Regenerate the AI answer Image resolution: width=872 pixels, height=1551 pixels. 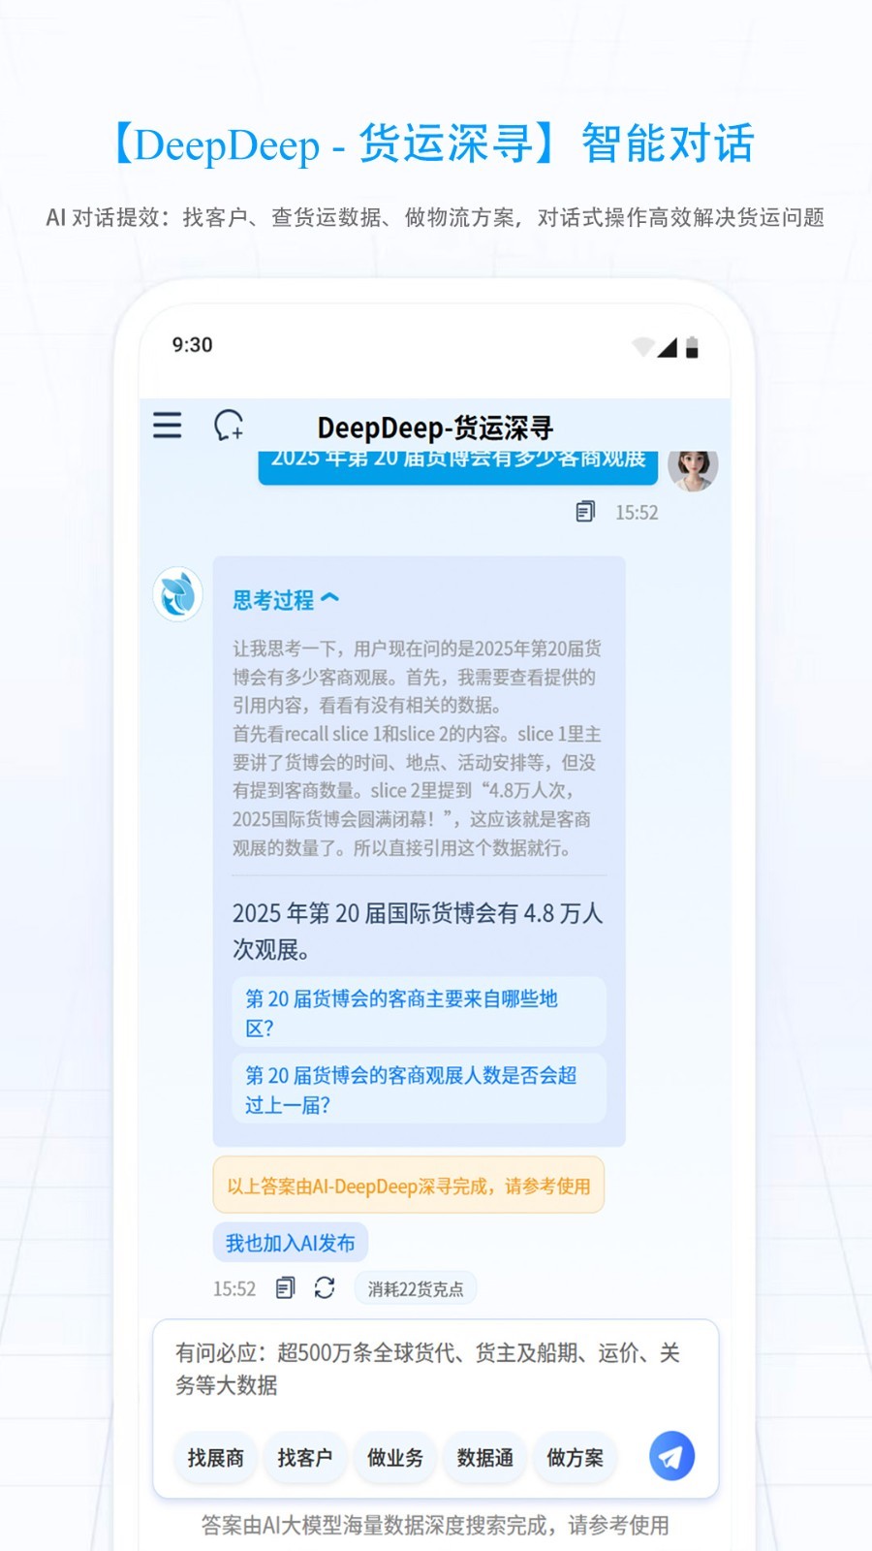(325, 1288)
